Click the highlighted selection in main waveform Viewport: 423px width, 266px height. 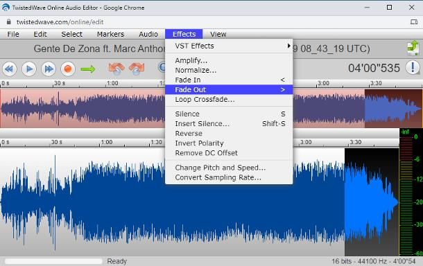point(372,202)
